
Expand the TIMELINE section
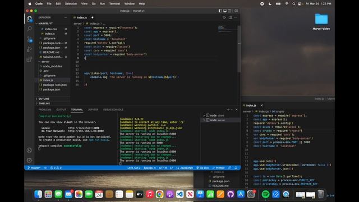point(44,103)
